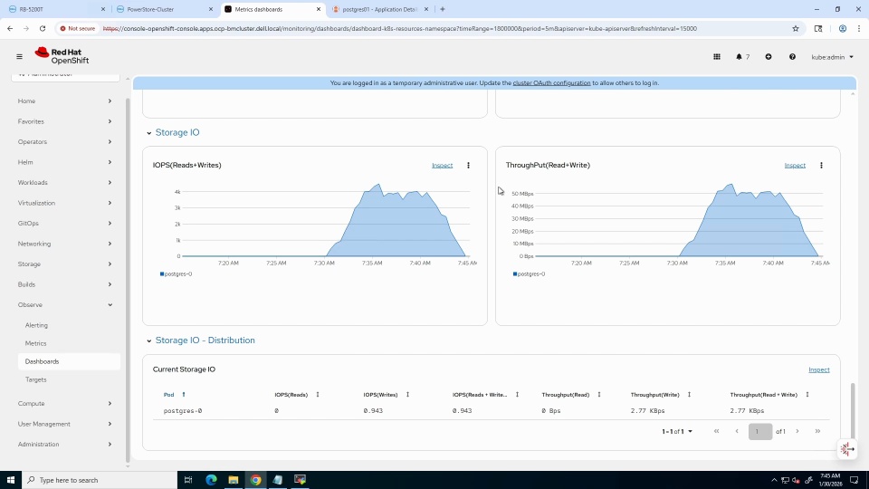Go to first page of table

click(716, 431)
